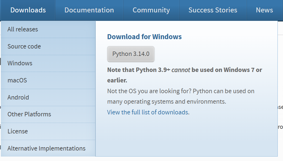
Task: Go to the Android downloads entry
Action: tap(18, 97)
